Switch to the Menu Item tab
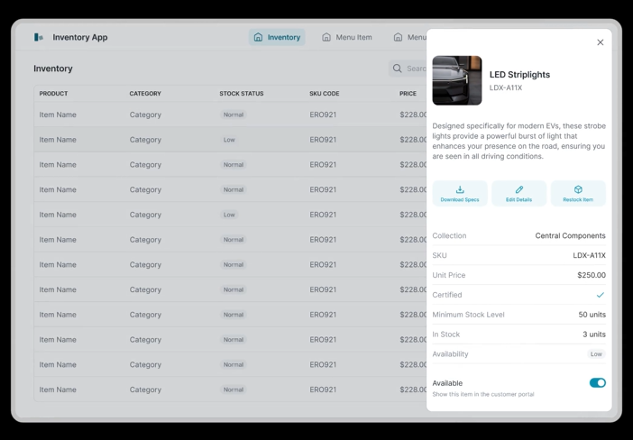Viewport: 633px width, 440px height. pyautogui.click(x=347, y=37)
